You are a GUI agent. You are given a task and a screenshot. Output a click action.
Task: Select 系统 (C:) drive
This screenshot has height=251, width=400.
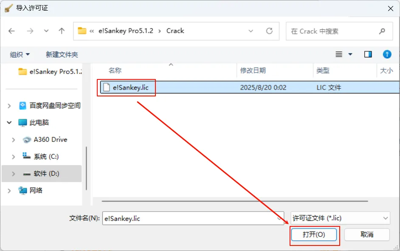41,156
